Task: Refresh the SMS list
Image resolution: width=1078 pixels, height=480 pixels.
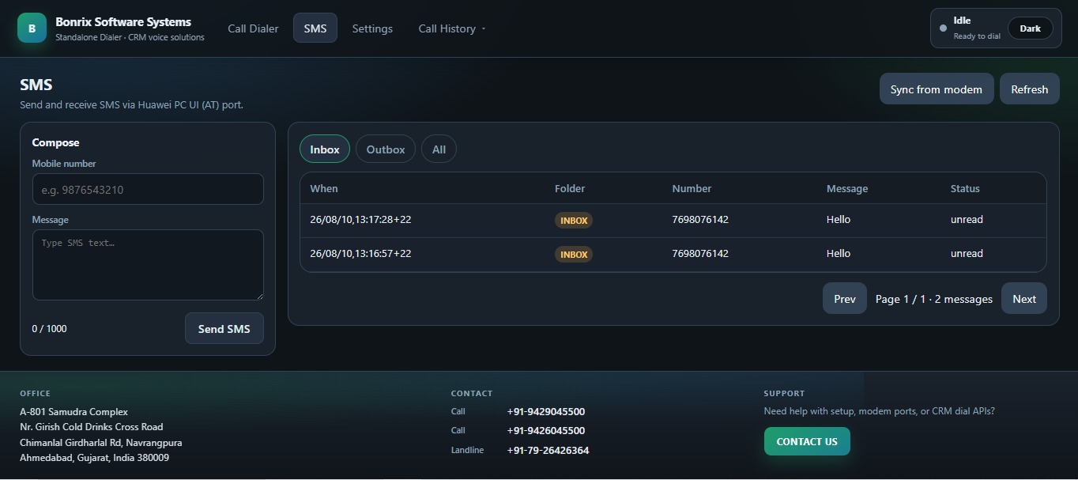Action: 1029,89
